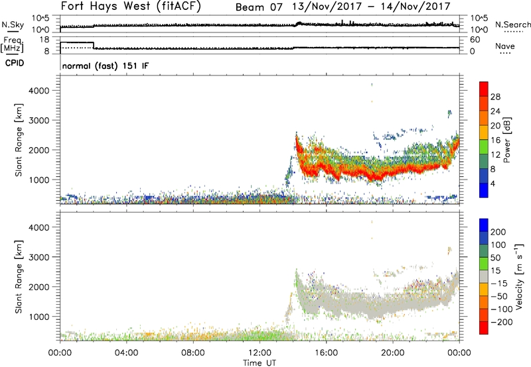Pick the yellow-orange −50 to −15 Velocity segment
The width and height of the screenshot is (531, 367).
pos(484,289)
